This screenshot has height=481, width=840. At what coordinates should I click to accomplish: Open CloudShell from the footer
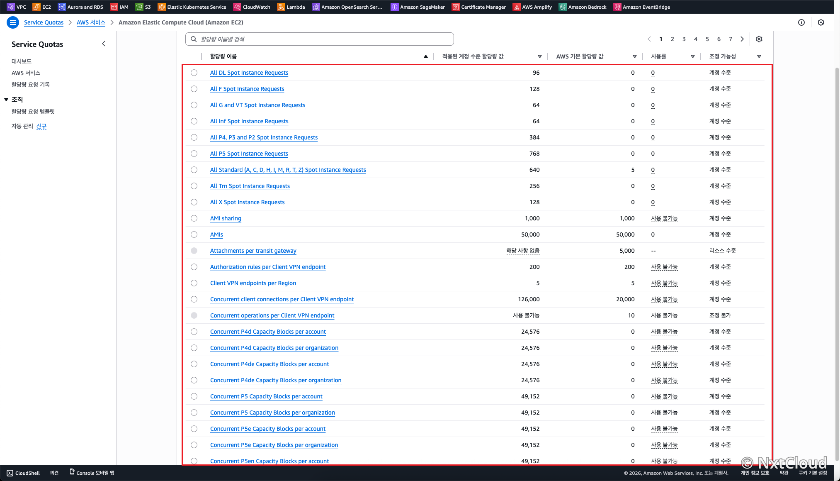coord(24,473)
